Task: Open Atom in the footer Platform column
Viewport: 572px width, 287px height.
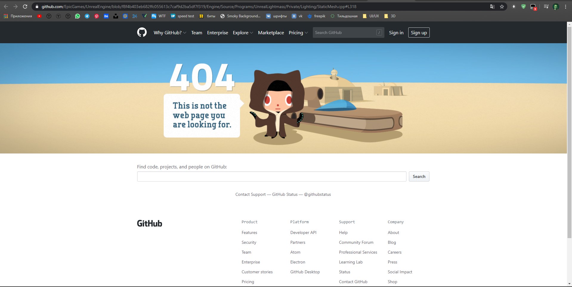Action: click(295, 252)
